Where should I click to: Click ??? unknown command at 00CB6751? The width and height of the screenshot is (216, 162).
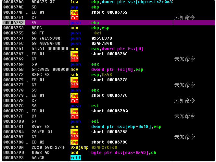tap(74, 18)
